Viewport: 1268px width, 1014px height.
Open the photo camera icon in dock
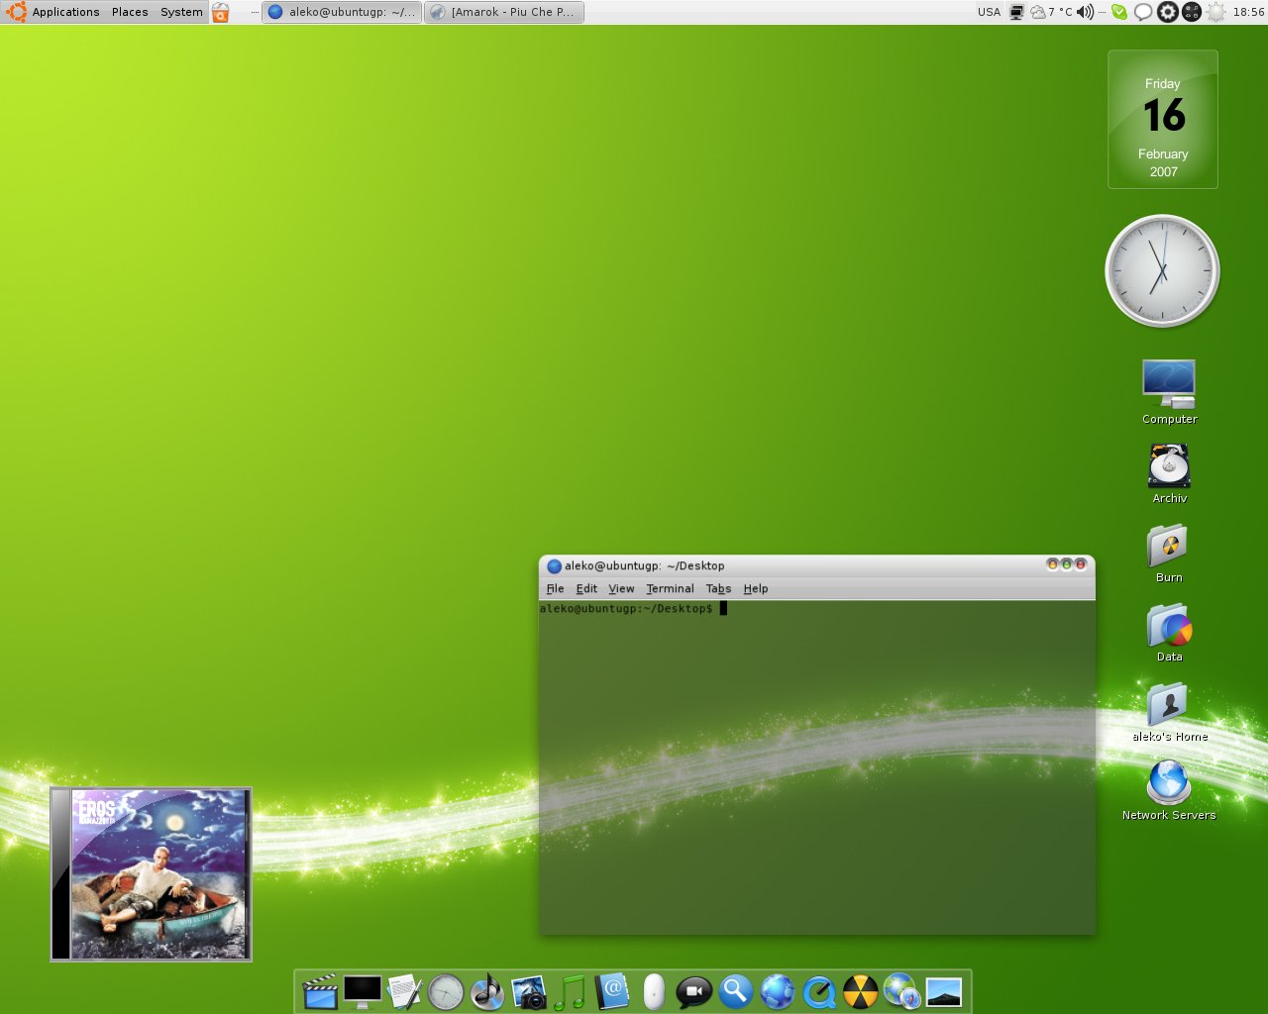[529, 992]
